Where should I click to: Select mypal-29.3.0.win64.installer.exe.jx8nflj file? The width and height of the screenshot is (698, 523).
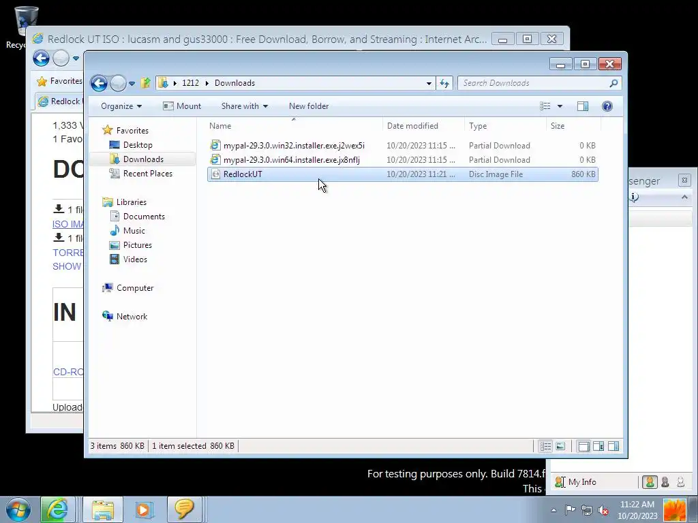click(402, 159)
